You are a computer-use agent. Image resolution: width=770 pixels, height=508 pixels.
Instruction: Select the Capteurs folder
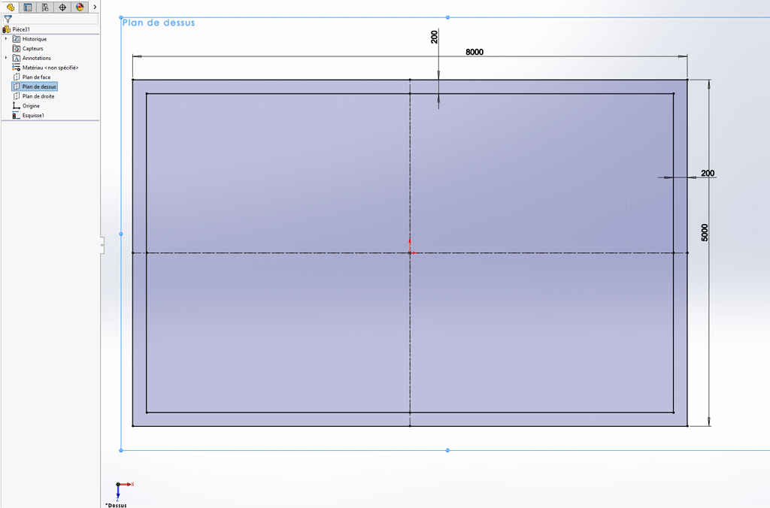(x=32, y=49)
